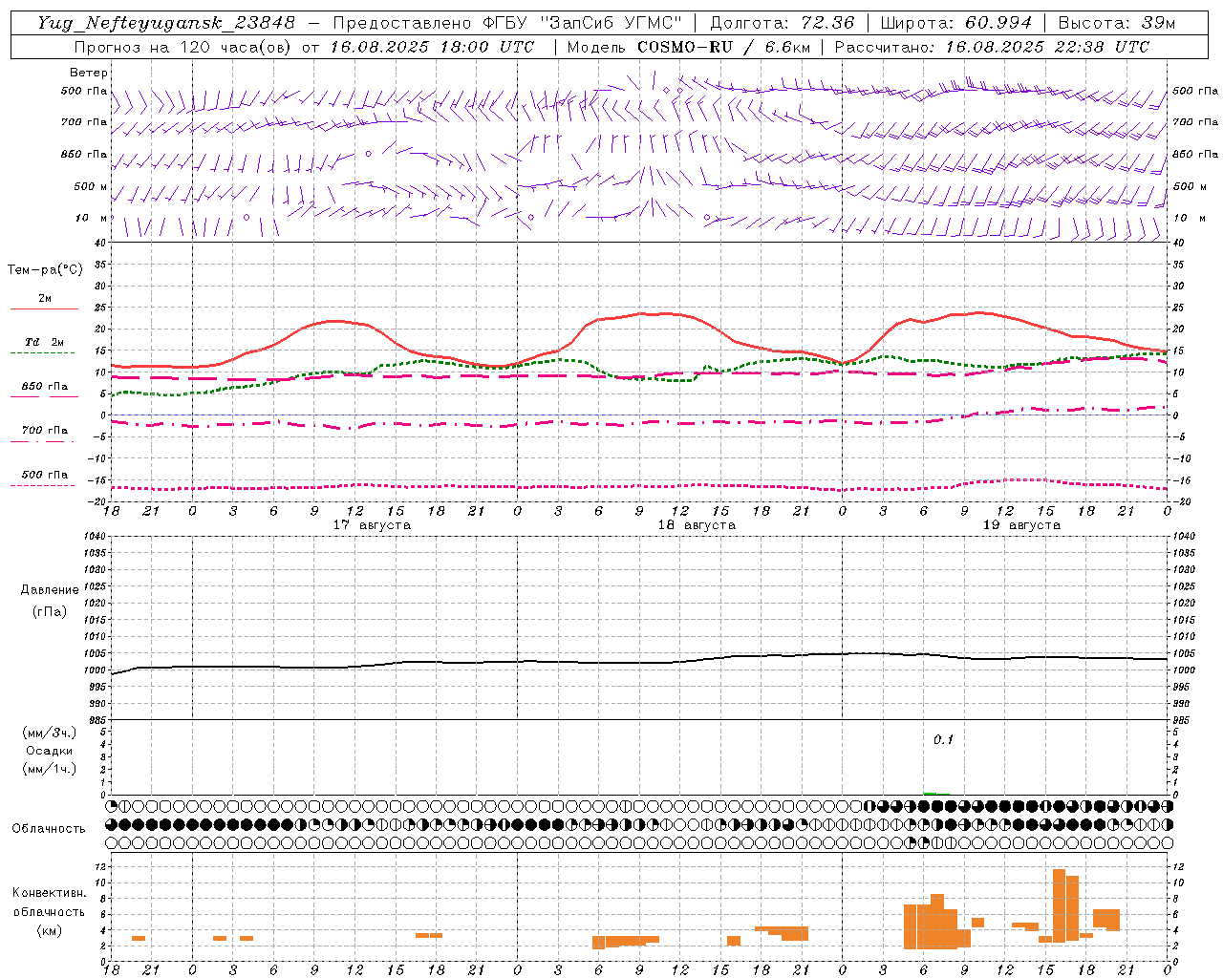
Task: Click the 1040 value on left pressure axis
Action: [94, 537]
